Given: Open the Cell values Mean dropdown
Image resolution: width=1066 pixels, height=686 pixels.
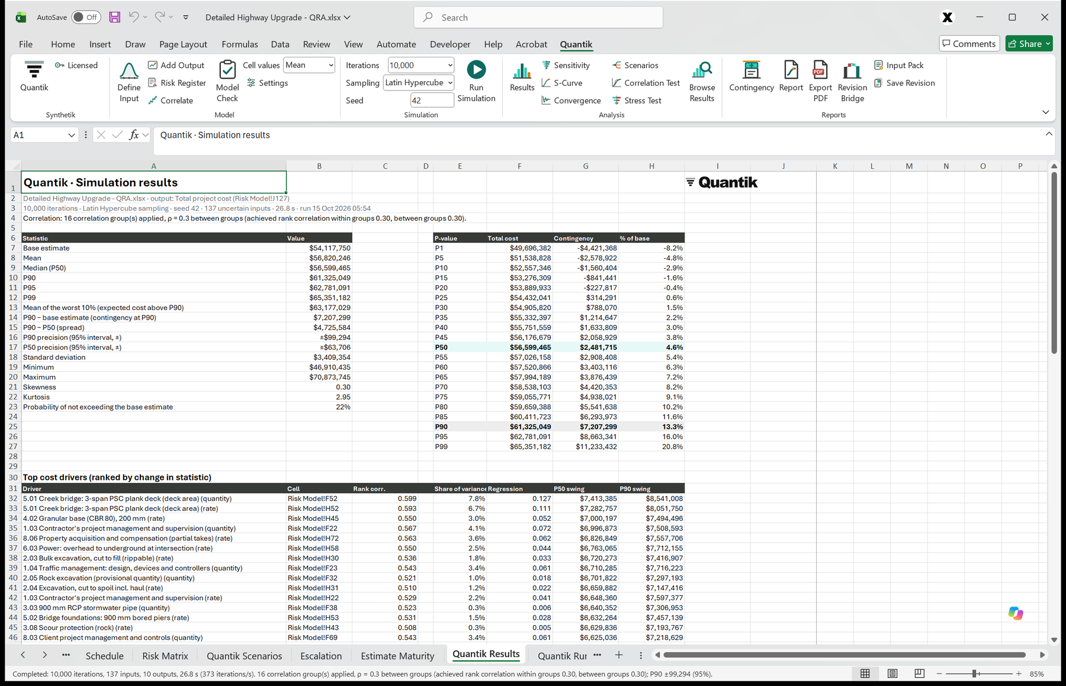Looking at the screenshot, I should (309, 65).
